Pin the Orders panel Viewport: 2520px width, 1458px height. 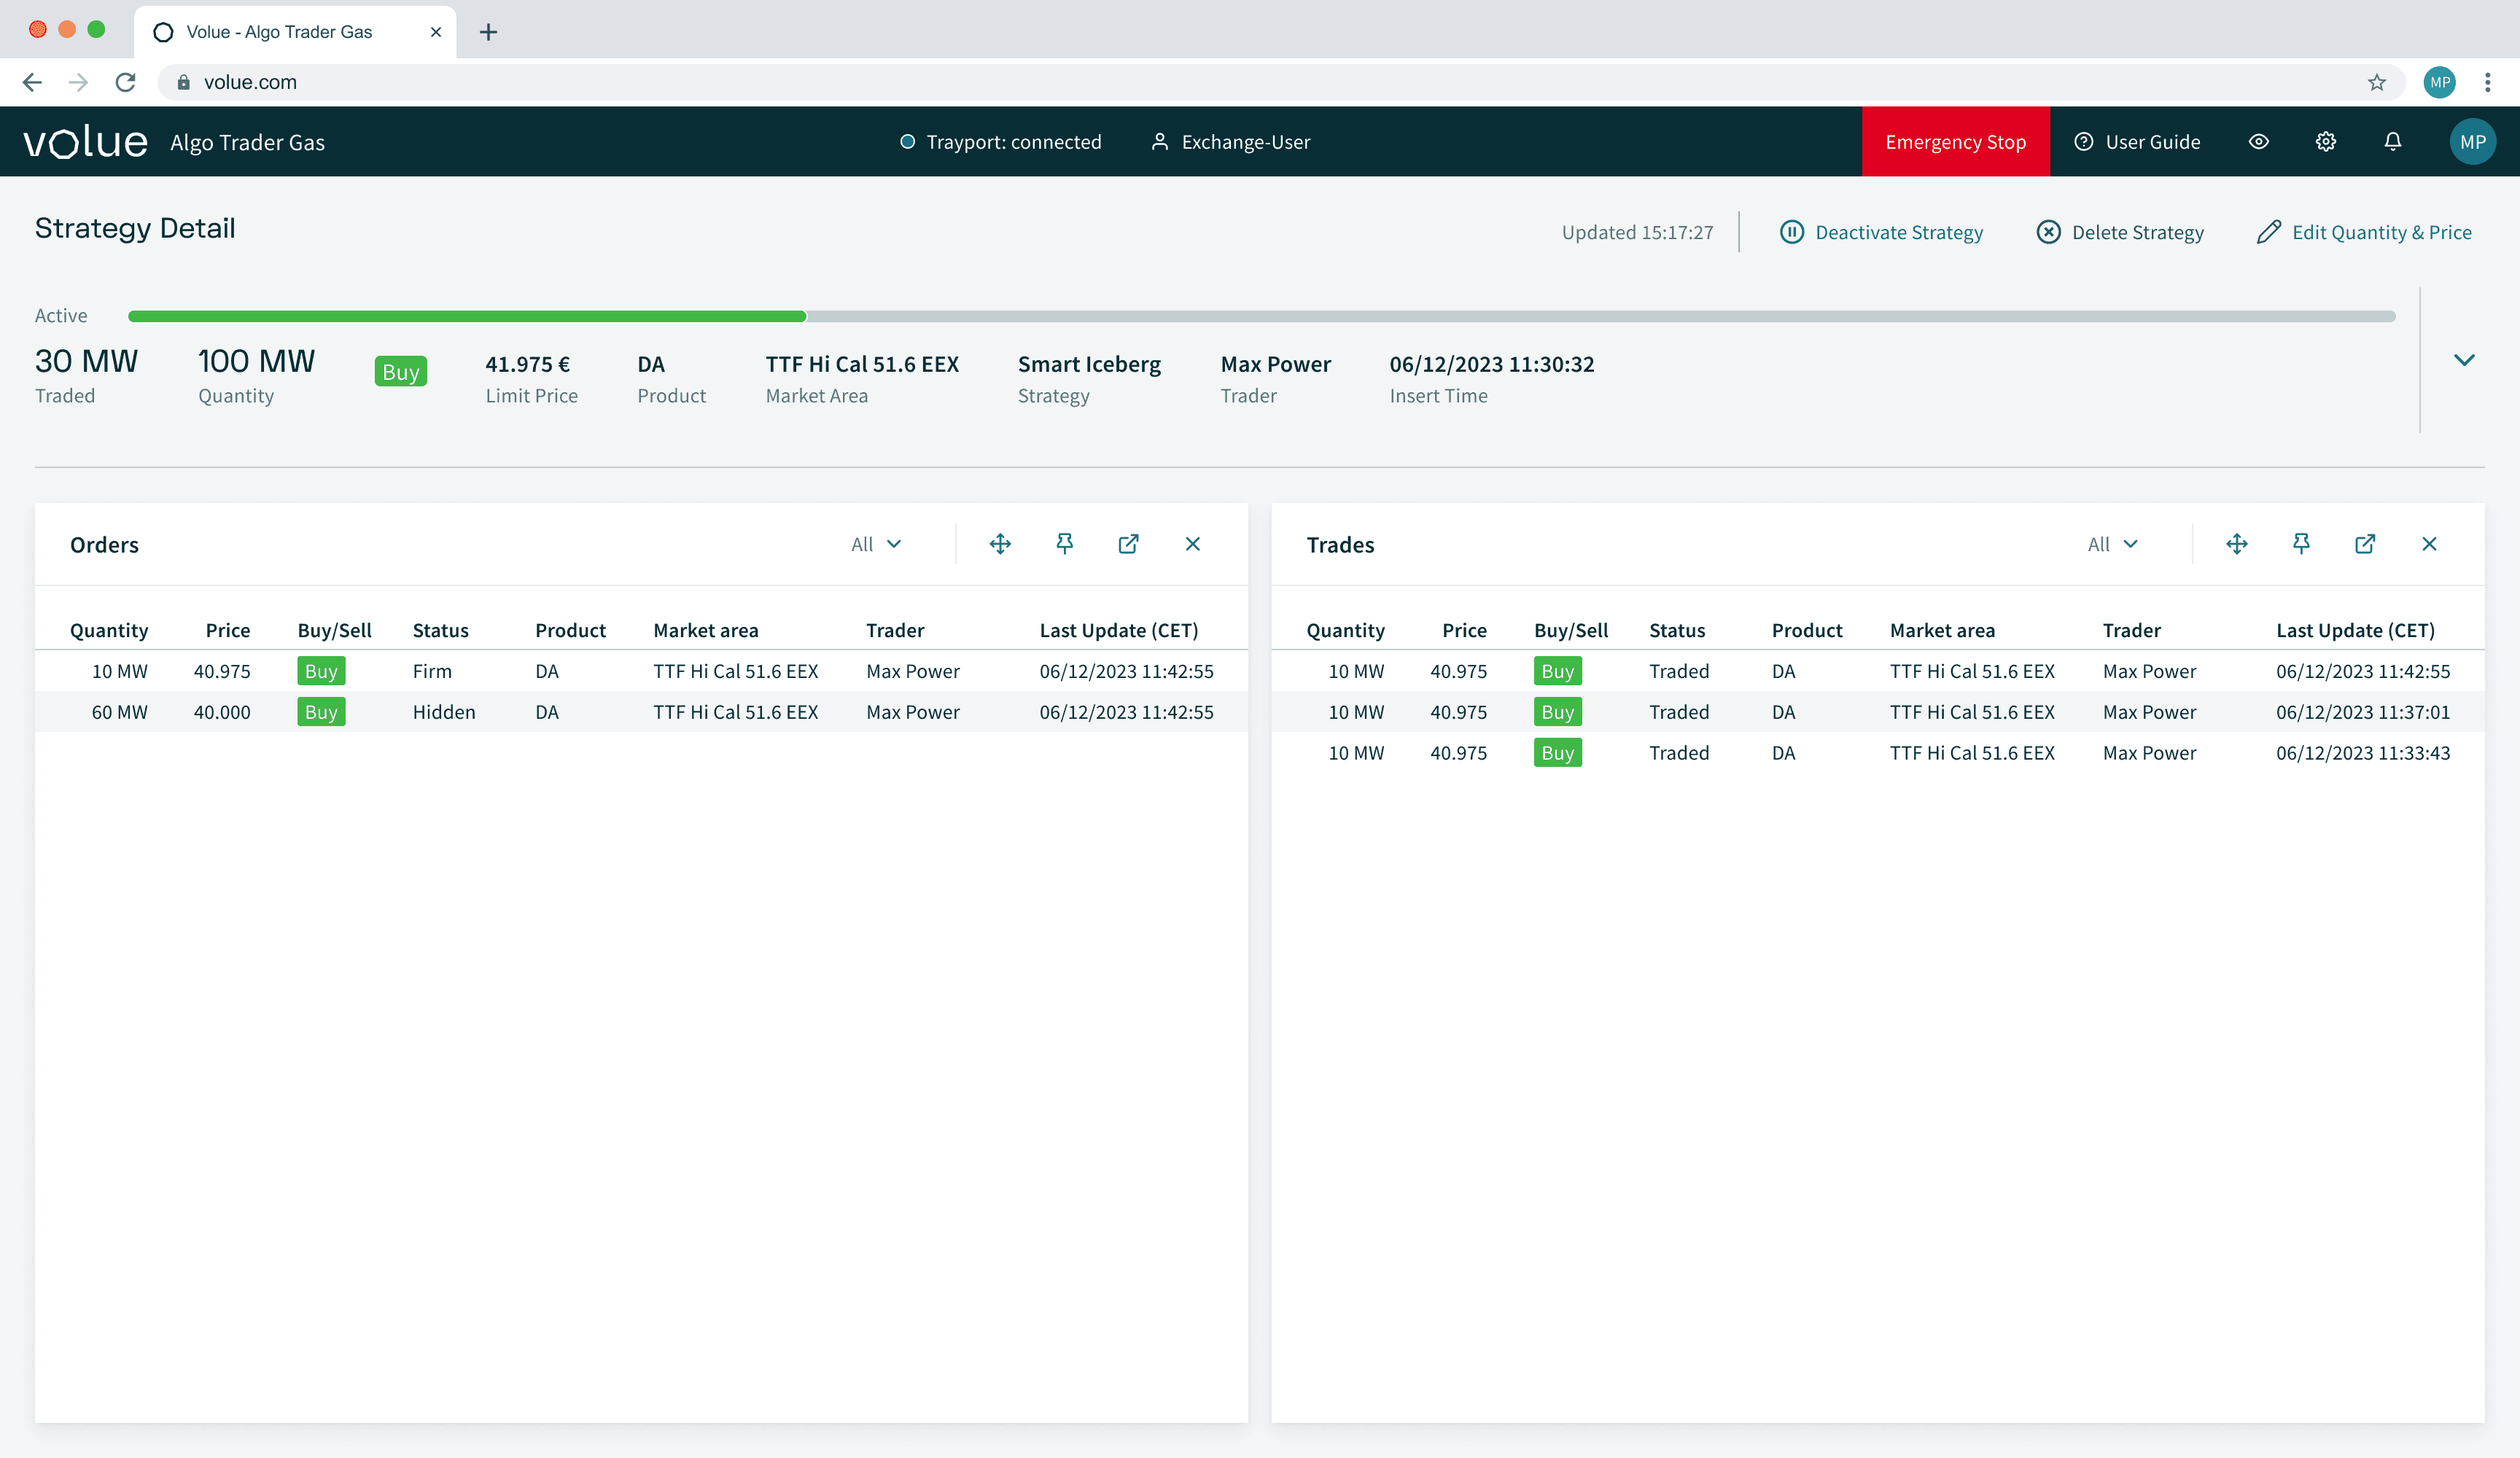click(1064, 544)
